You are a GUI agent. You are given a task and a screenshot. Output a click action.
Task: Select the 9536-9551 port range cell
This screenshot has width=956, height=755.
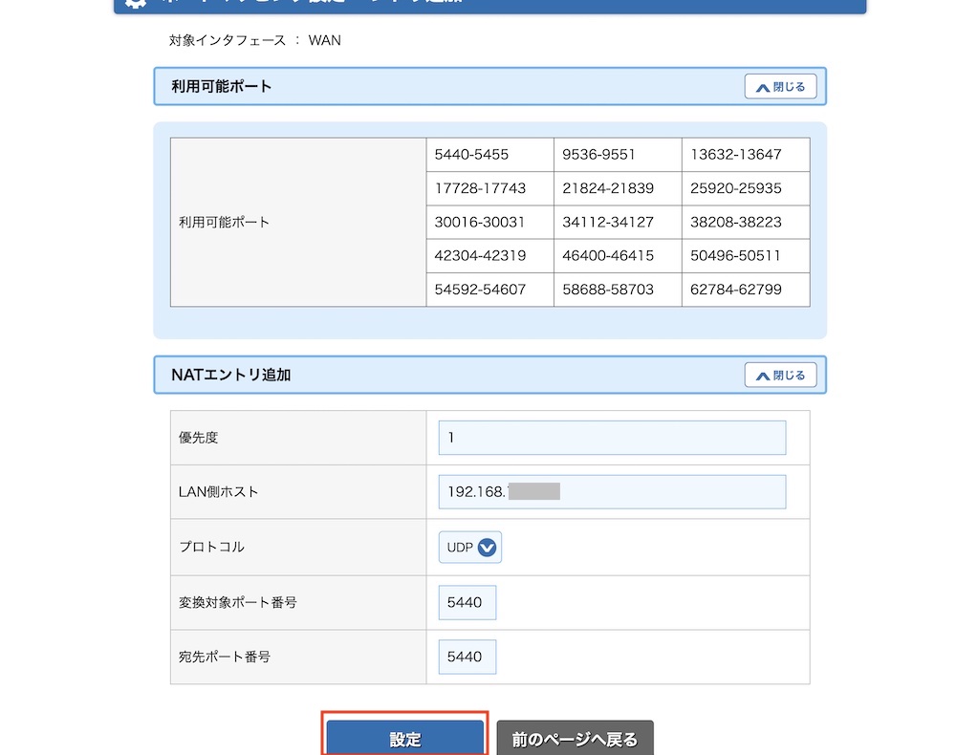[x=618, y=155]
